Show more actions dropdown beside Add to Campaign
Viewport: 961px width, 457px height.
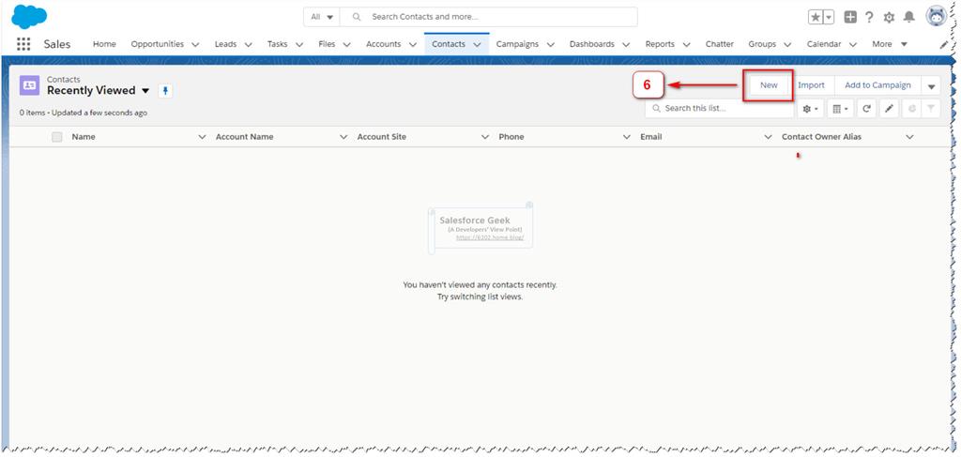[931, 86]
